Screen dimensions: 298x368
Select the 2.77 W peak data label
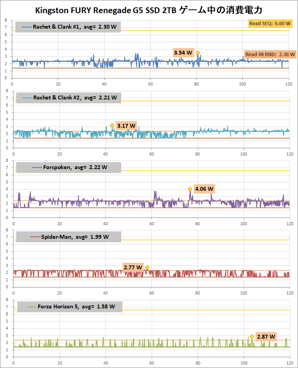133,267
